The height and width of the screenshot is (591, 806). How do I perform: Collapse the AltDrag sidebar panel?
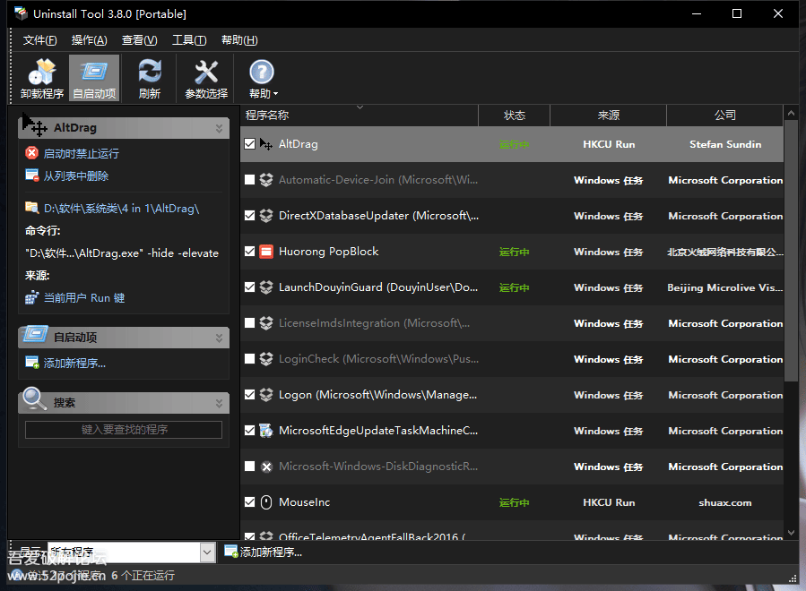[x=219, y=128]
